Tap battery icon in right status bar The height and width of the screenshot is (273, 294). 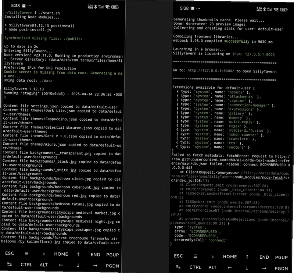[284, 10]
